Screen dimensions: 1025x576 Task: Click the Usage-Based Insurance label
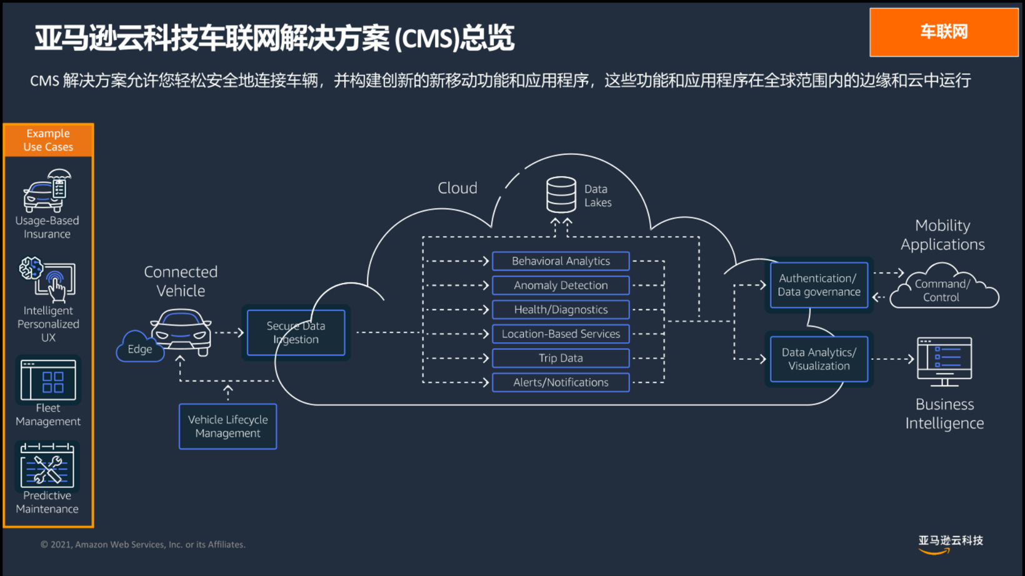(47, 227)
